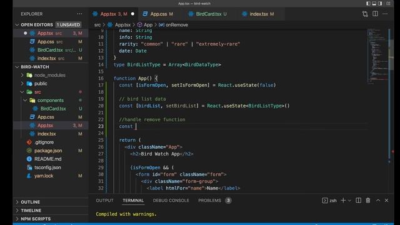Open Explorer more actions ellipsis
The image size is (400, 225).
point(79,14)
